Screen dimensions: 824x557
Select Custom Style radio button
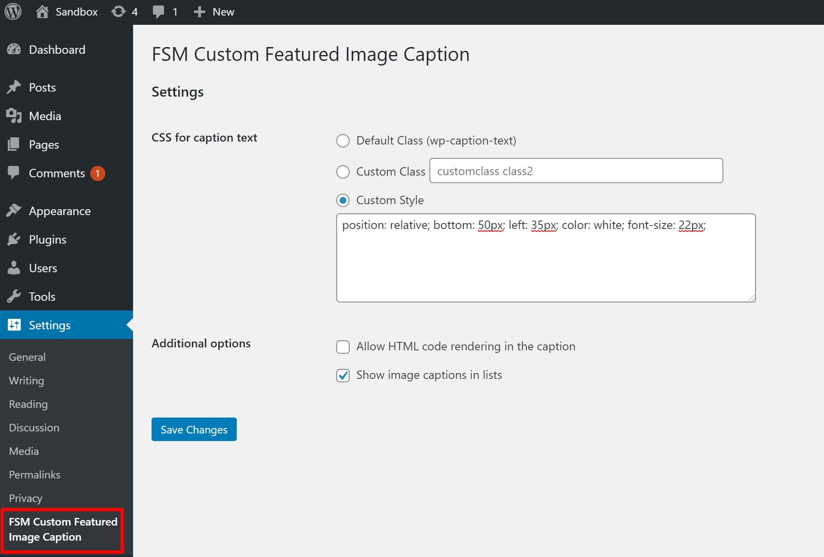pos(343,200)
